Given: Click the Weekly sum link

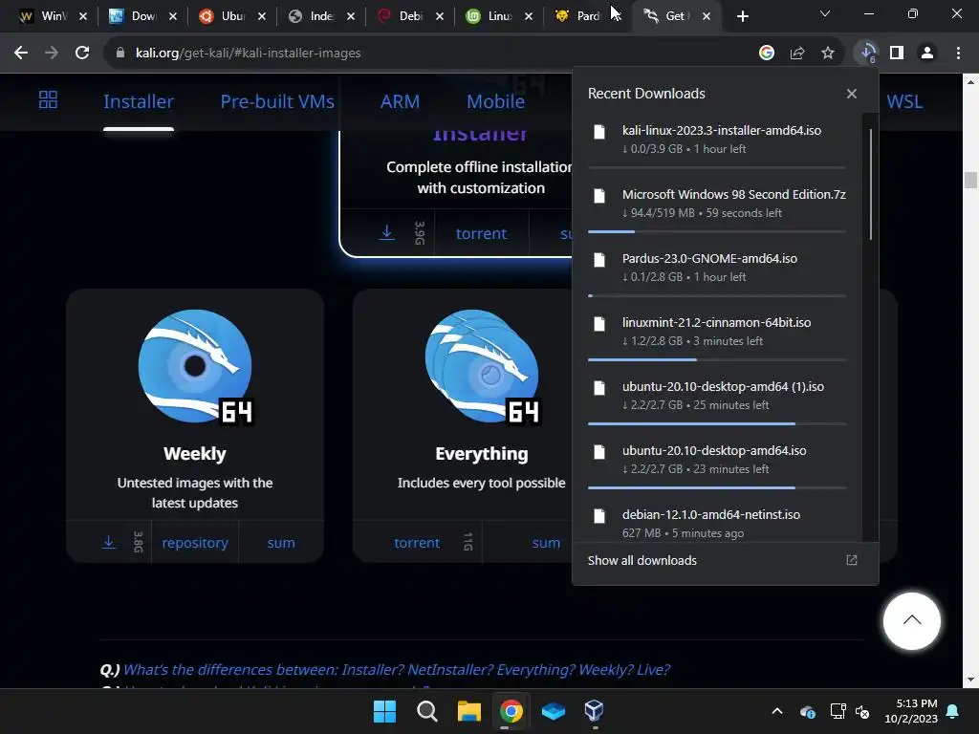Looking at the screenshot, I should pos(281,543).
